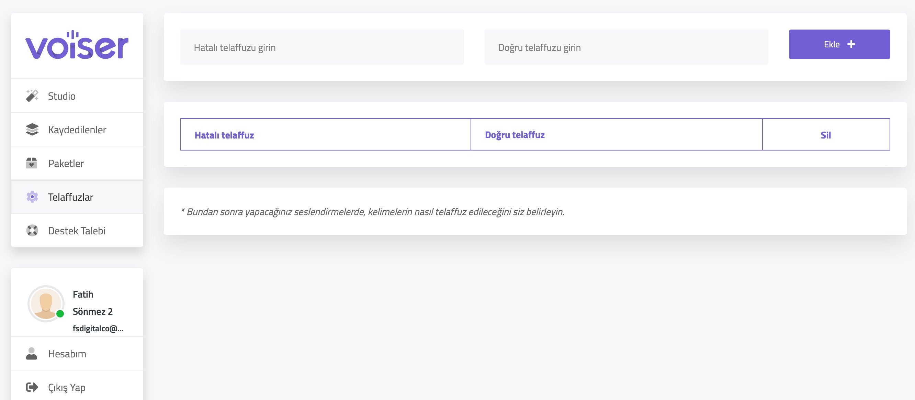Open the Paketler menu item
Image resolution: width=915 pixels, height=400 pixels.
(77, 163)
